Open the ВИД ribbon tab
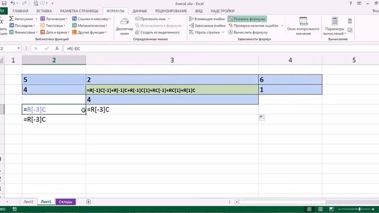 [199, 11]
